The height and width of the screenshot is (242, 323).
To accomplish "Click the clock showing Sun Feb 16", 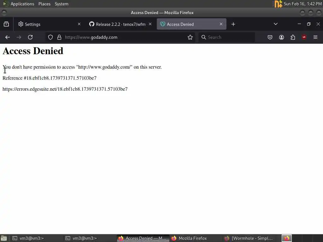I will pyautogui.click(x=302, y=4).
